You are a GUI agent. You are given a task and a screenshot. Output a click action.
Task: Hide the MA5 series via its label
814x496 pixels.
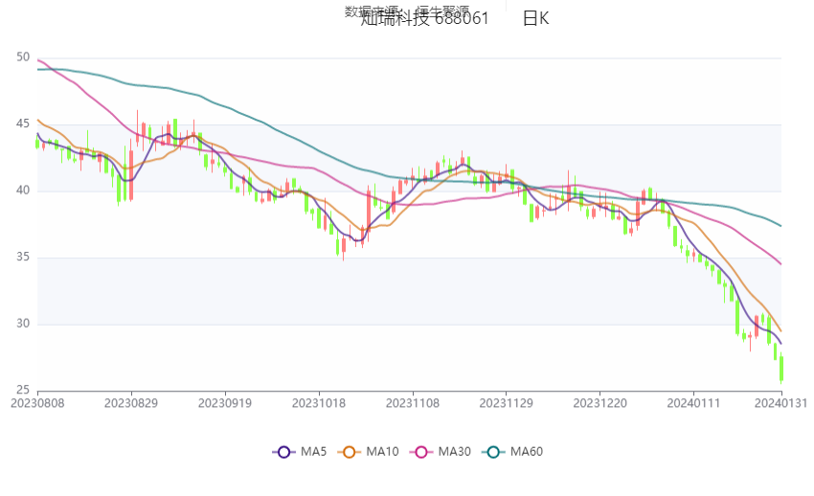tap(313, 452)
